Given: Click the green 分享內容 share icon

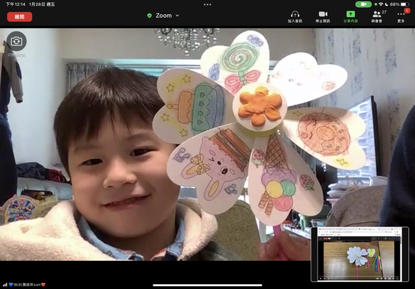Looking at the screenshot, I should (350, 14).
